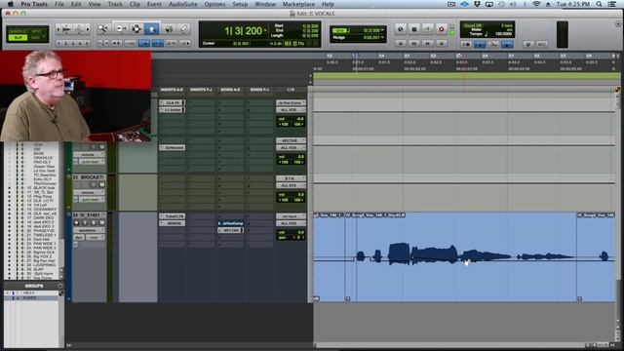
Task: Open the Grid value dropdown
Action: tap(382, 30)
